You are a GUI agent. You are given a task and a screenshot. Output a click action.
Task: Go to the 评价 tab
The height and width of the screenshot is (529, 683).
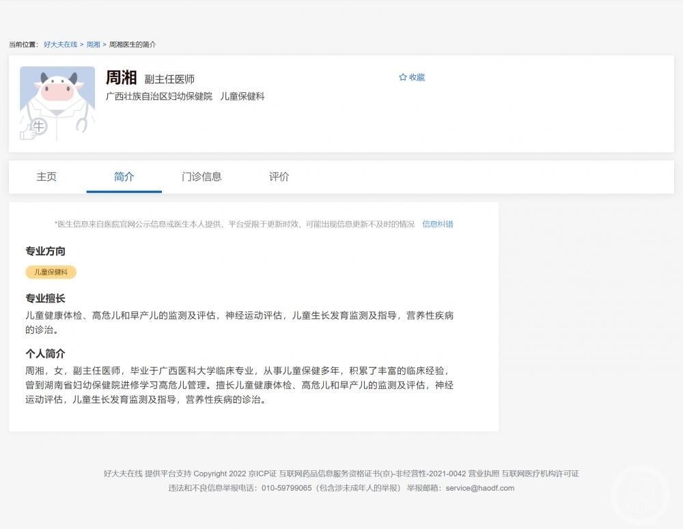[279, 176]
